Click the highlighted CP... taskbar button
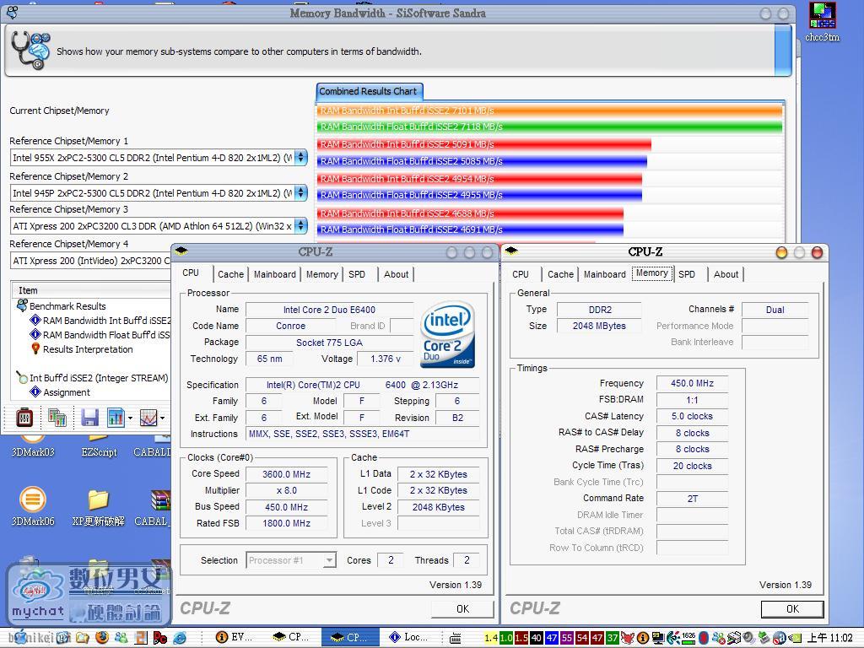864x648 pixels. (350, 638)
